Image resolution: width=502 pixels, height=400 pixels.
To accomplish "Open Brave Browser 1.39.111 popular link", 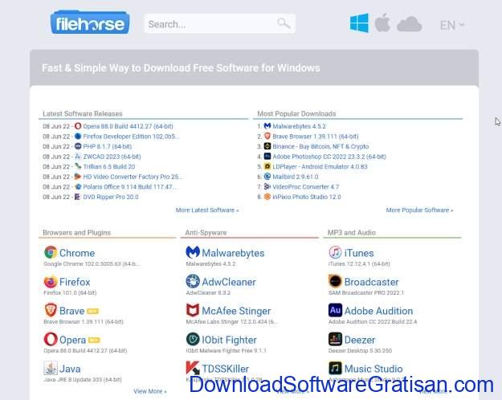I will click(x=316, y=137).
